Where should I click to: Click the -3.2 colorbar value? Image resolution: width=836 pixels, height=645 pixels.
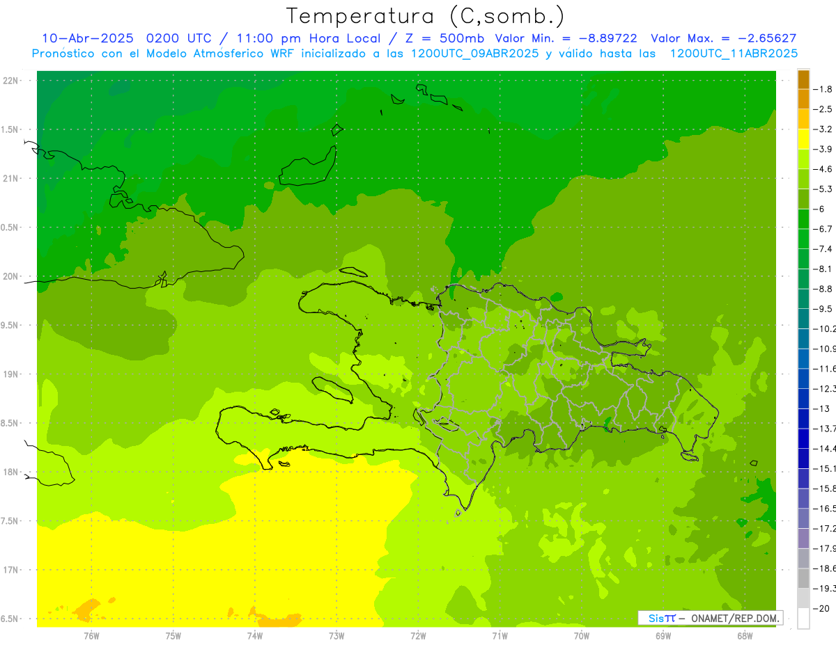[x=823, y=129]
